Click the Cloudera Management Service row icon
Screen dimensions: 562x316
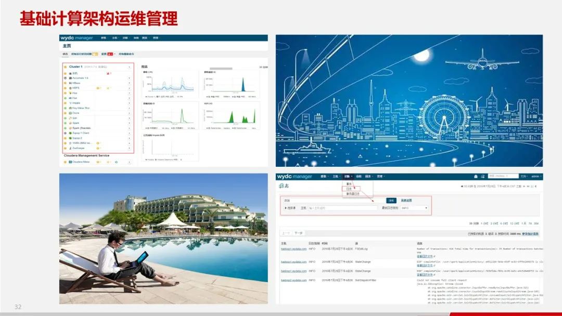pos(70,162)
